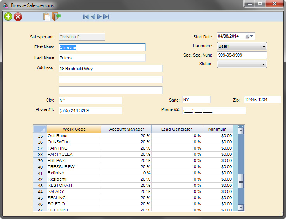Click Refinish's 0 % Account Manager cell
The width and height of the screenshot is (286, 219).
[x=126, y=173]
